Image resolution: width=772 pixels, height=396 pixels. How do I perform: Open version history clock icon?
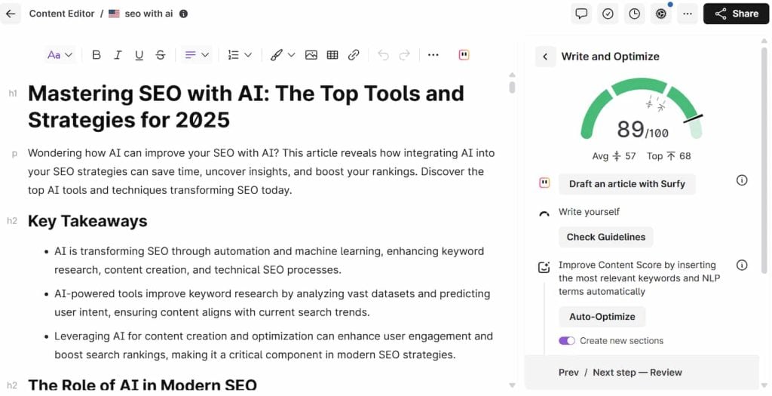[634, 14]
